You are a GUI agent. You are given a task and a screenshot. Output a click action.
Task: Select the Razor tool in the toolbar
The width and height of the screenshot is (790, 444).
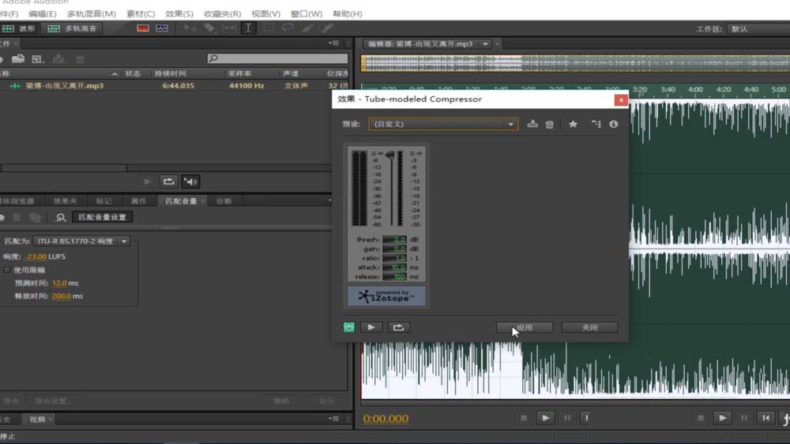pos(209,28)
